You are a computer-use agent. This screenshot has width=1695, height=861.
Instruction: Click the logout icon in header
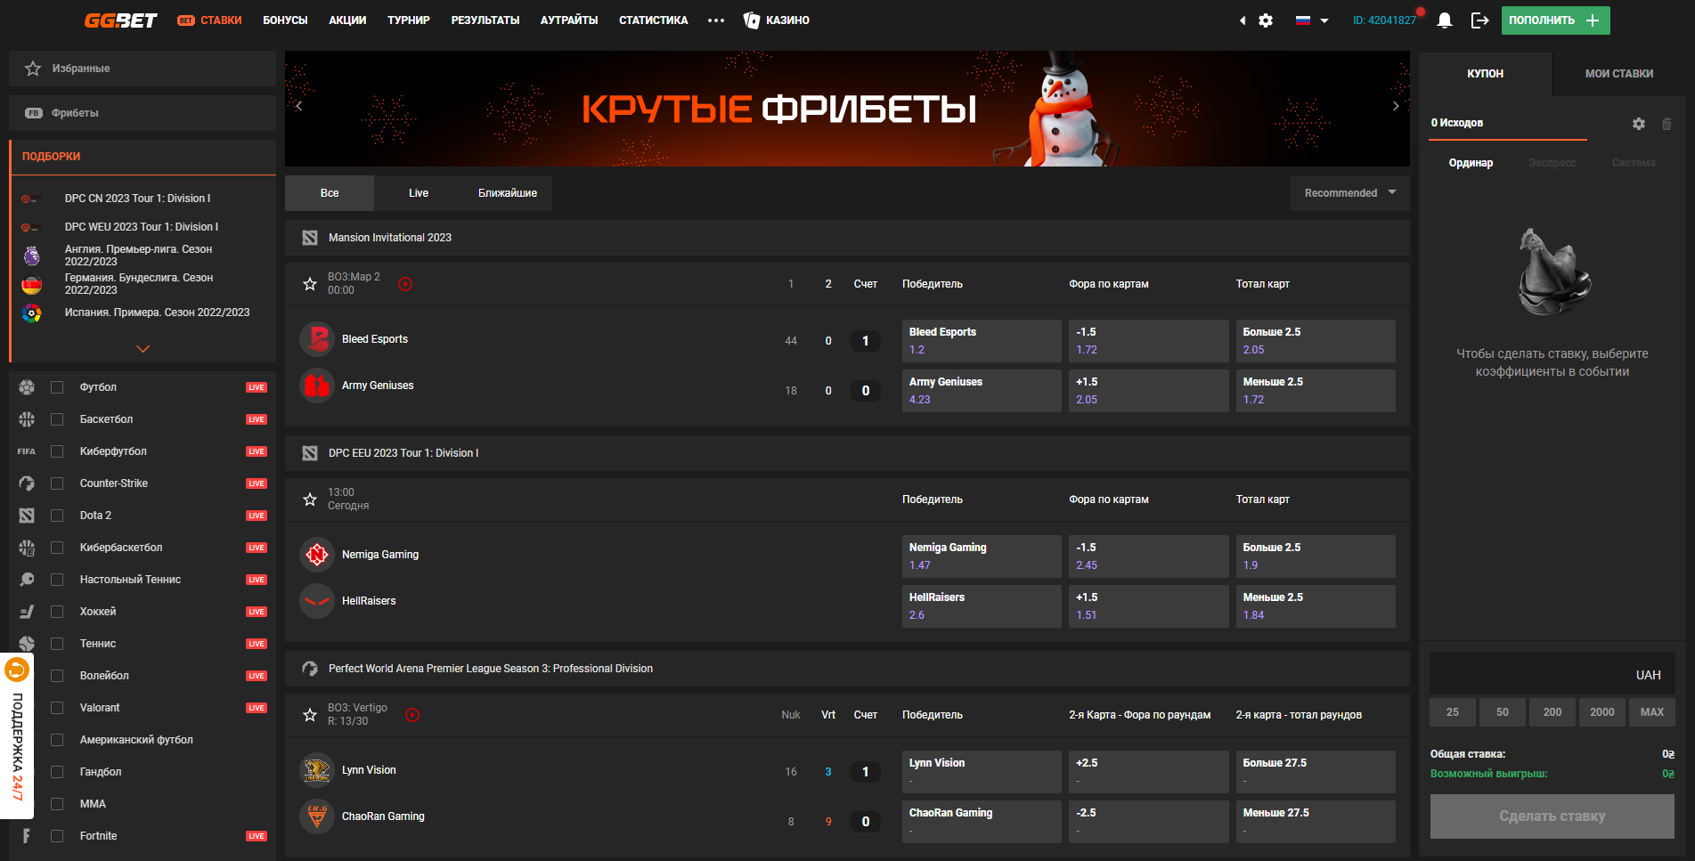point(1480,20)
